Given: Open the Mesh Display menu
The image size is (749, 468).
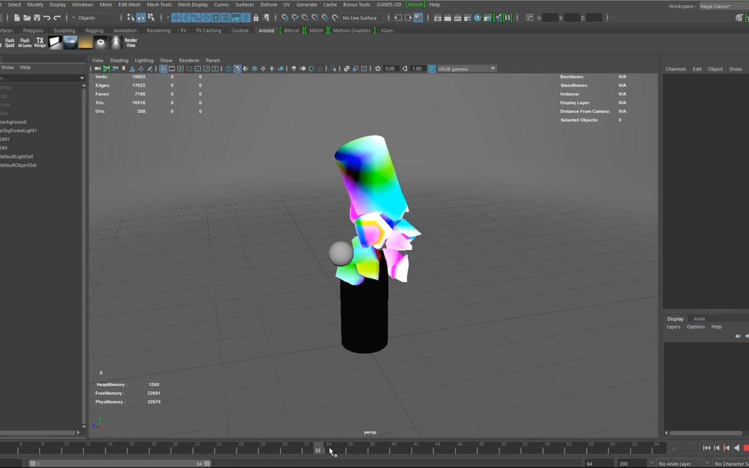Looking at the screenshot, I should tap(193, 4).
